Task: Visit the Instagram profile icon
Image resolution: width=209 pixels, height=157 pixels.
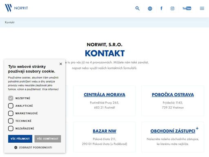Action: [172, 9]
